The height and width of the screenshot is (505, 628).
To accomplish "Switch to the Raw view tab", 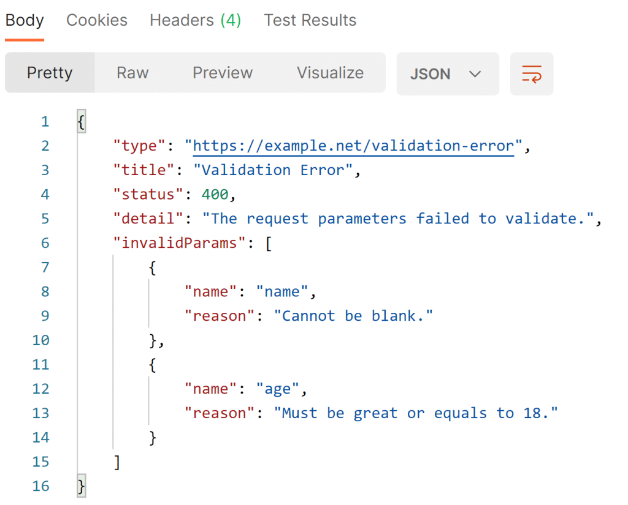I will [x=132, y=73].
